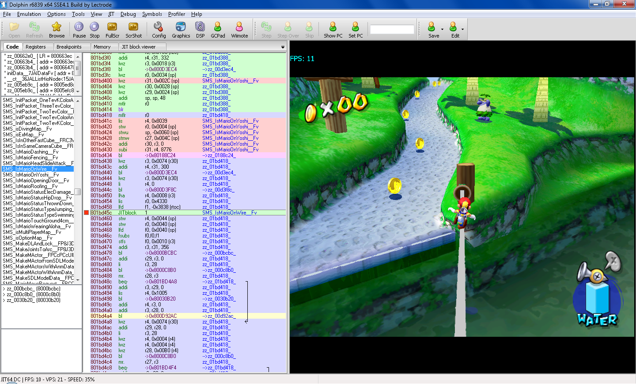Switch to the Code tab
The height and width of the screenshot is (384, 636).
pos(12,47)
